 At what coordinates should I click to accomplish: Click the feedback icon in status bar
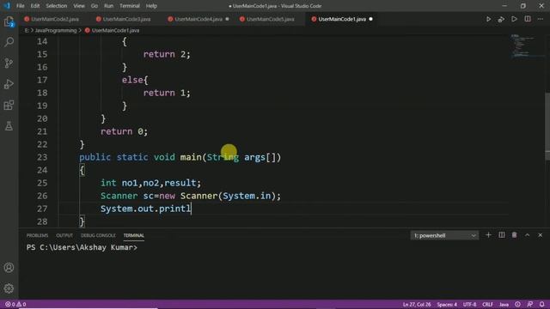[x=529, y=305]
